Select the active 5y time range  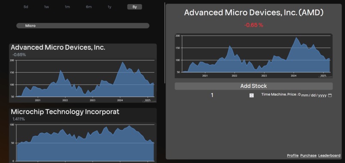135,7
